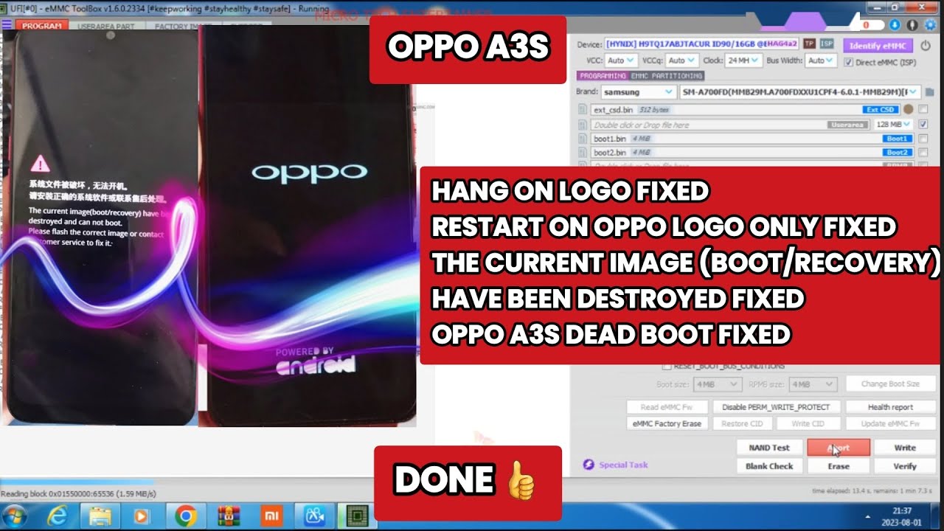Check the boot2.bin row checkbox
The image size is (944, 531).
click(x=923, y=153)
